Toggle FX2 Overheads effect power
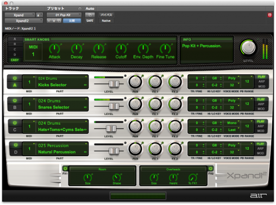This screenshot has width=276, height=205. click(210, 169)
